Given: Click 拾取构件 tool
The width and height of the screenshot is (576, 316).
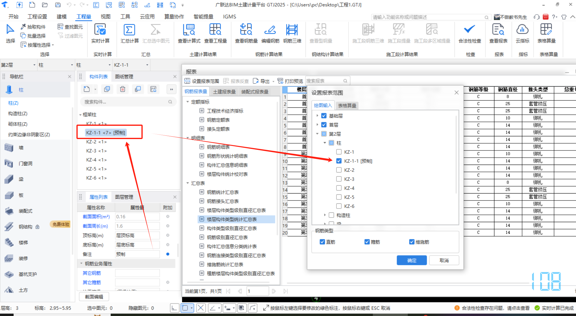Looking at the screenshot, I should 33,27.
